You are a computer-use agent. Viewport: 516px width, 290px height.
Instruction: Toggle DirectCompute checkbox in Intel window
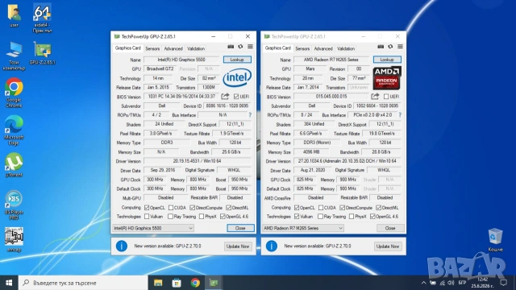pos(193,208)
